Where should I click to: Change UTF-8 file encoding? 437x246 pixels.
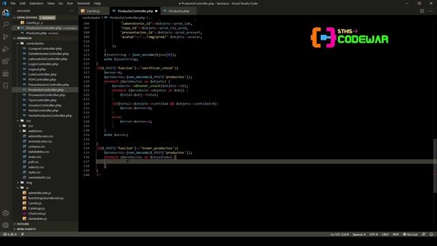pyautogui.click(x=373, y=234)
